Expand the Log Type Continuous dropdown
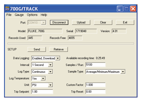 [x=50, y=72]
